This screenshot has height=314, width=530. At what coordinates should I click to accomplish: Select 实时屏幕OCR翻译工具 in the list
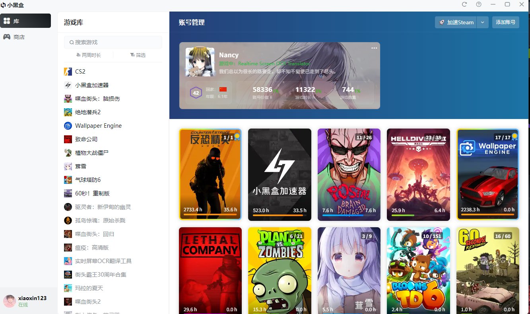click(113, 261)
